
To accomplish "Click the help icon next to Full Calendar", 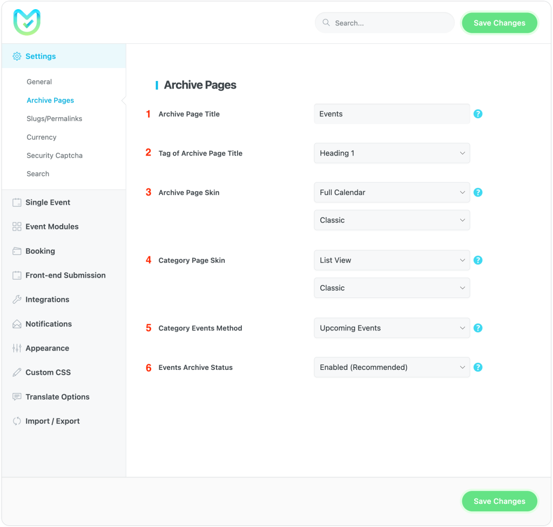I will tap(478, 192).
